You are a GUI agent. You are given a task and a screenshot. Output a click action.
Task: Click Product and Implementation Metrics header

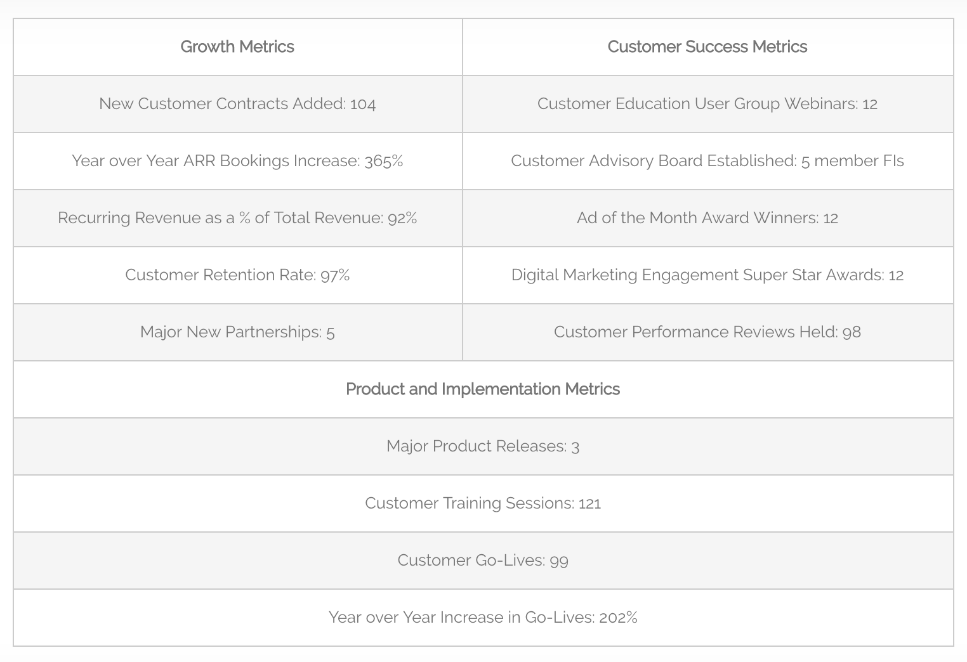[x=483, y=389]
